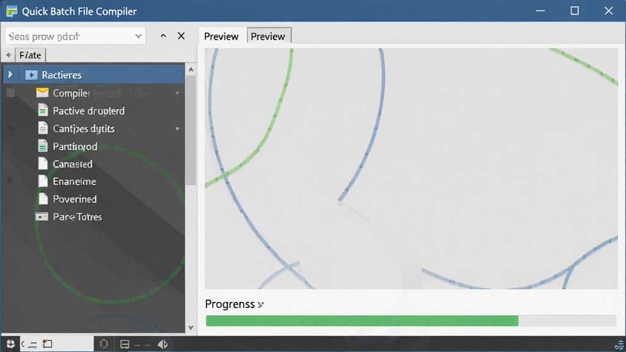The width and height of the screenshot is (626, 352).
Task: Switch to the second selected Preview tab
Action: 268,36
